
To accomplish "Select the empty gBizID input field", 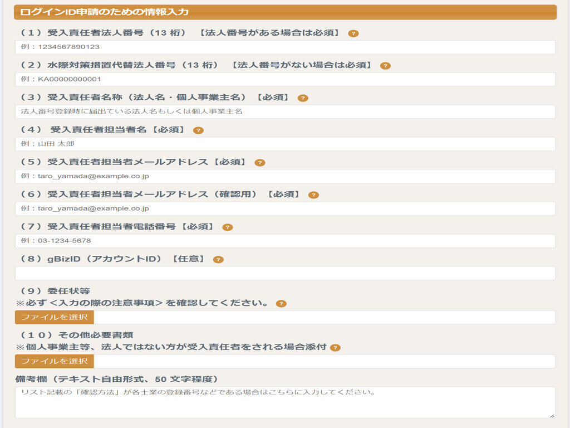I will click(285, 273).
